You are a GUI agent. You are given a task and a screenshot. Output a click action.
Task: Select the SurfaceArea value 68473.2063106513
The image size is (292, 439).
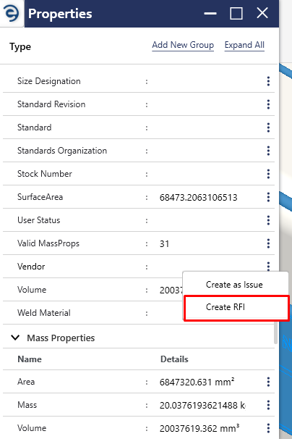pyautogui.click(x=198, y=197)
